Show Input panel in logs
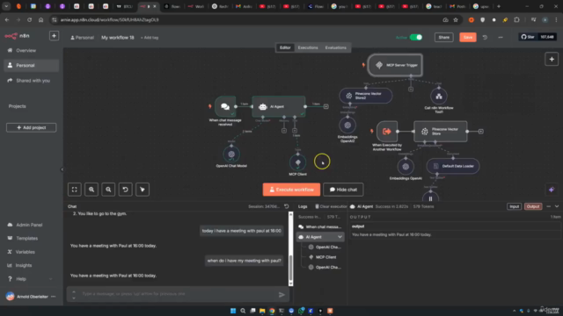Image resolution: width=563 pixels, height=316 pixels. [514, 206]
